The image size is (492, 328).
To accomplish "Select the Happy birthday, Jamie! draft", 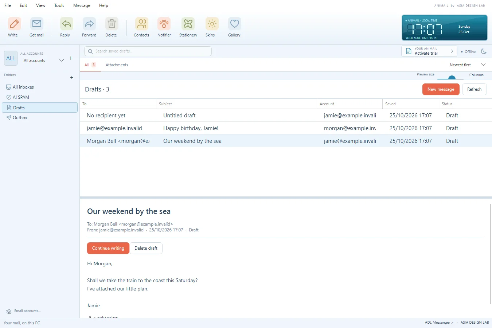I will (286, 128).
